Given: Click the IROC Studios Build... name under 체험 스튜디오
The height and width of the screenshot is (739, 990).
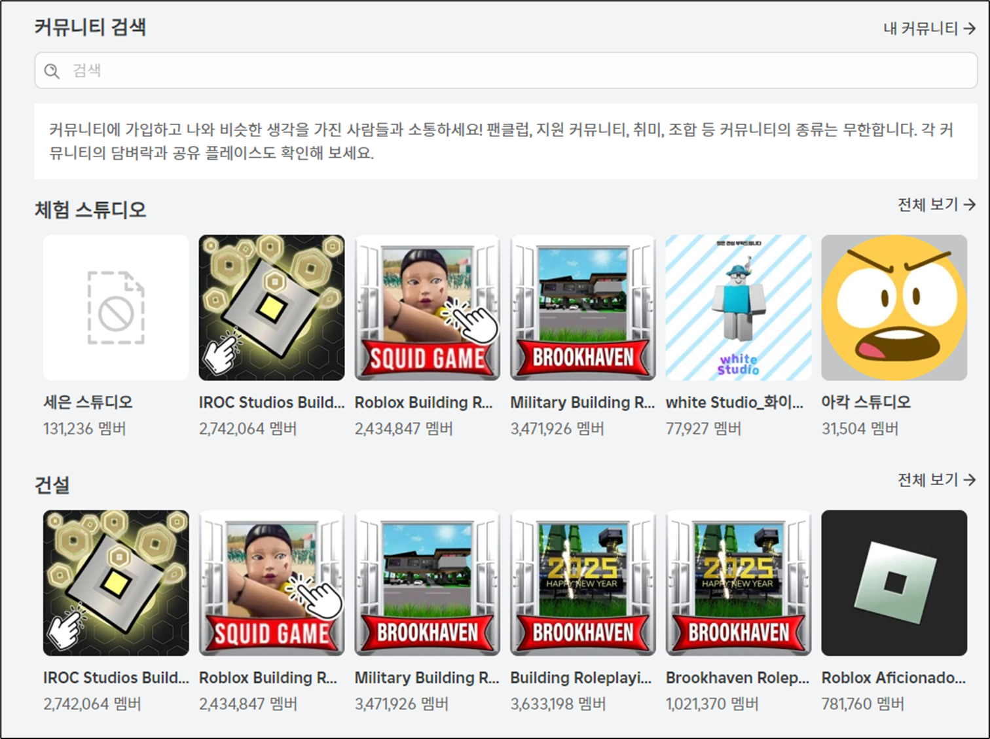Looking at the screenshot, I should point(272,403).
